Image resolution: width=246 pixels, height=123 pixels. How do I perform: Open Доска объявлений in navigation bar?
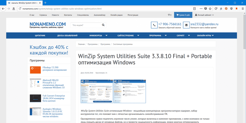coord(67,36)
